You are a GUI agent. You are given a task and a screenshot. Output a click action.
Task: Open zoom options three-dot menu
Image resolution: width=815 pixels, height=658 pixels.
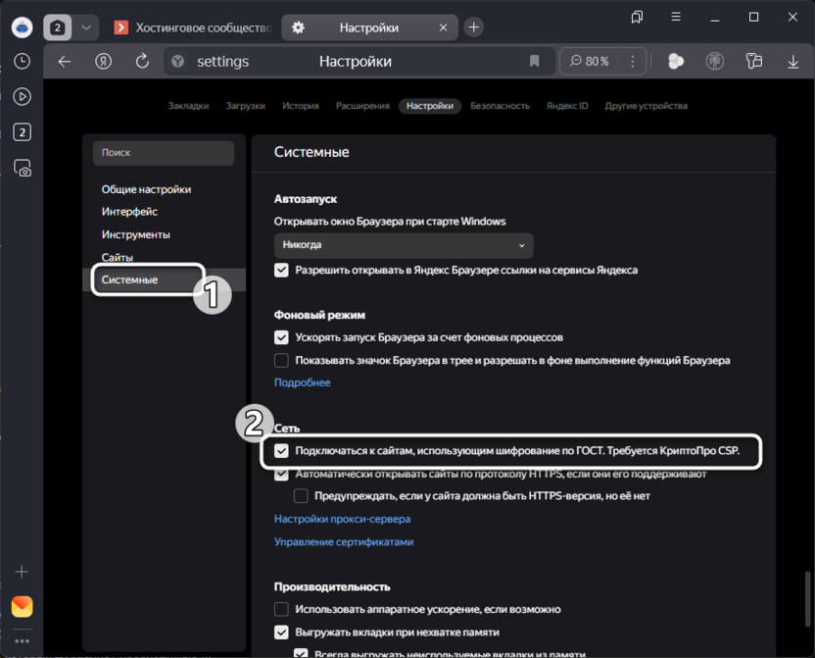(633, 62)
